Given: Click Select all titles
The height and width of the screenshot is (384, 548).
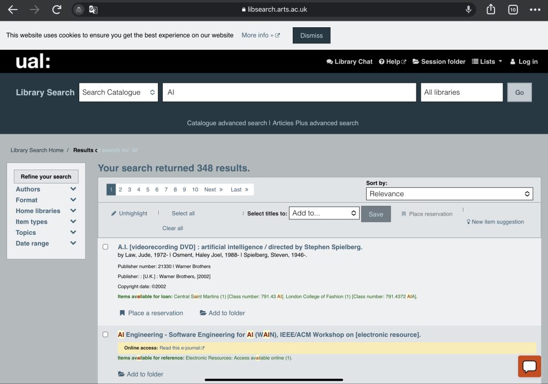Looking at the screenshot, I should tap(183, 213).
